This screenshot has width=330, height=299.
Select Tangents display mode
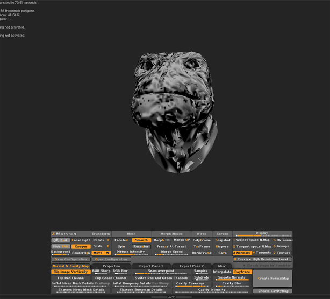click(x=262, y=252)
